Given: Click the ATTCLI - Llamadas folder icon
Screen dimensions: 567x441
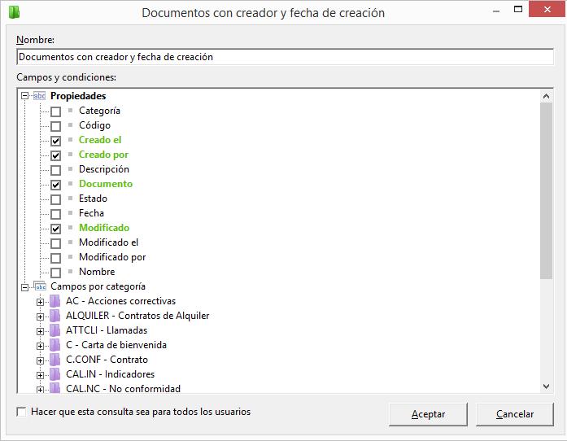Looking at the screenshot, I should 55,330.
